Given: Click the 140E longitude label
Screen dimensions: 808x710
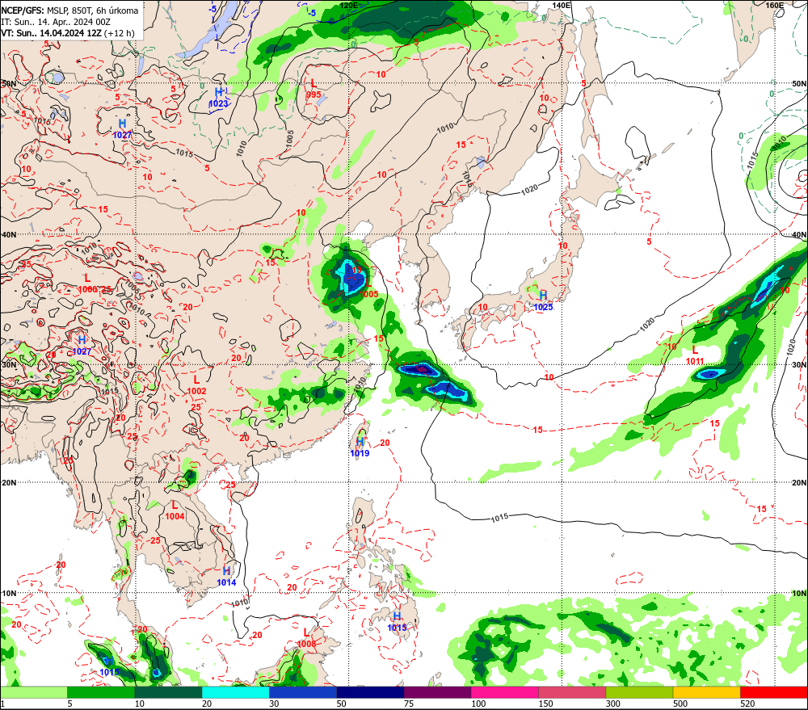Looking at the screenshot, I should coord(562,5).
